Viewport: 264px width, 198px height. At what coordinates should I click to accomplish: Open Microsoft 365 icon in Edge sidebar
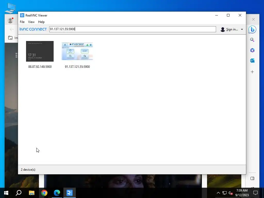(x=252, y=50)
